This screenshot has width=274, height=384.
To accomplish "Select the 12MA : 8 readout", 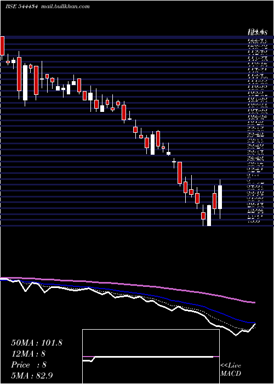I will tap(28, 354).
